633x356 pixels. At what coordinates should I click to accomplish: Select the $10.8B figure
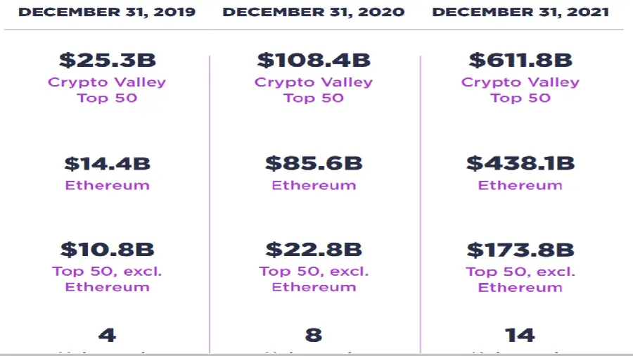pos(107,250)
